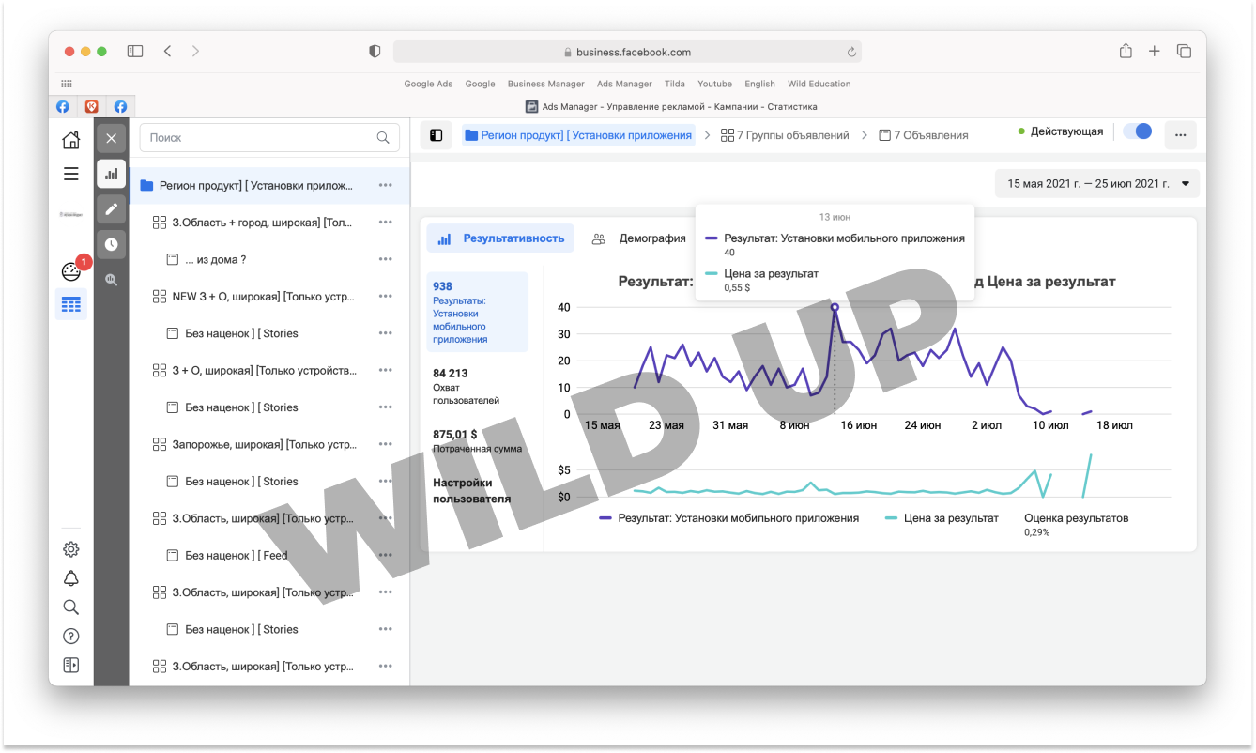Image resolution: width=1256 pixels, height=753 pixels.
Task: Switch to the Результативность tab
Action: (501, 238)
